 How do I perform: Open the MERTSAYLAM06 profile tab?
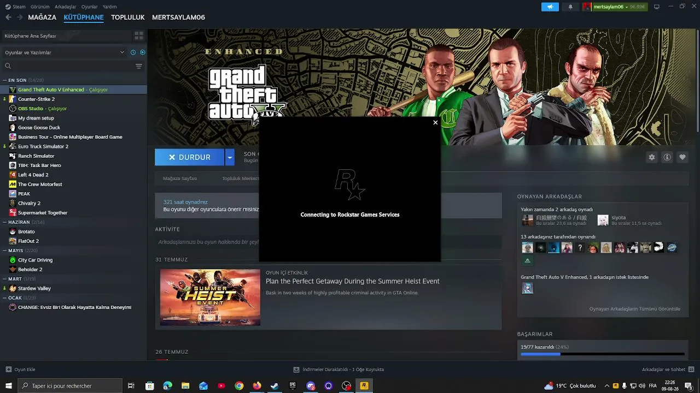pos(178,17)
